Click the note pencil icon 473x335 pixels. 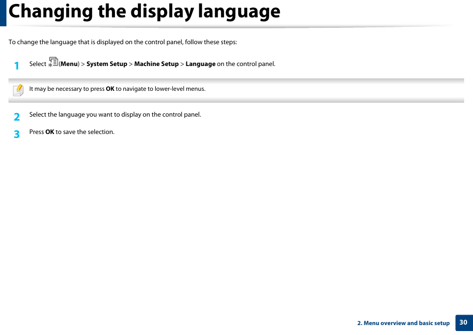[18, 90]
